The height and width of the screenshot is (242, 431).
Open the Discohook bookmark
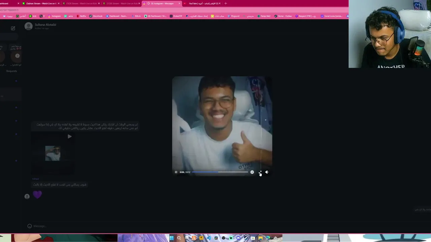pyautogui.click(x=96, y=16)
